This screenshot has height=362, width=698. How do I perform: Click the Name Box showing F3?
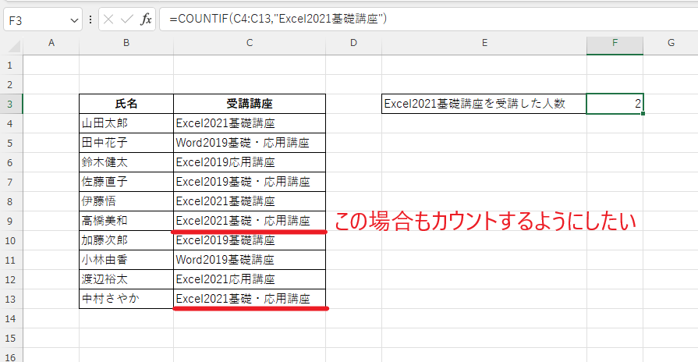click(43, 20)
